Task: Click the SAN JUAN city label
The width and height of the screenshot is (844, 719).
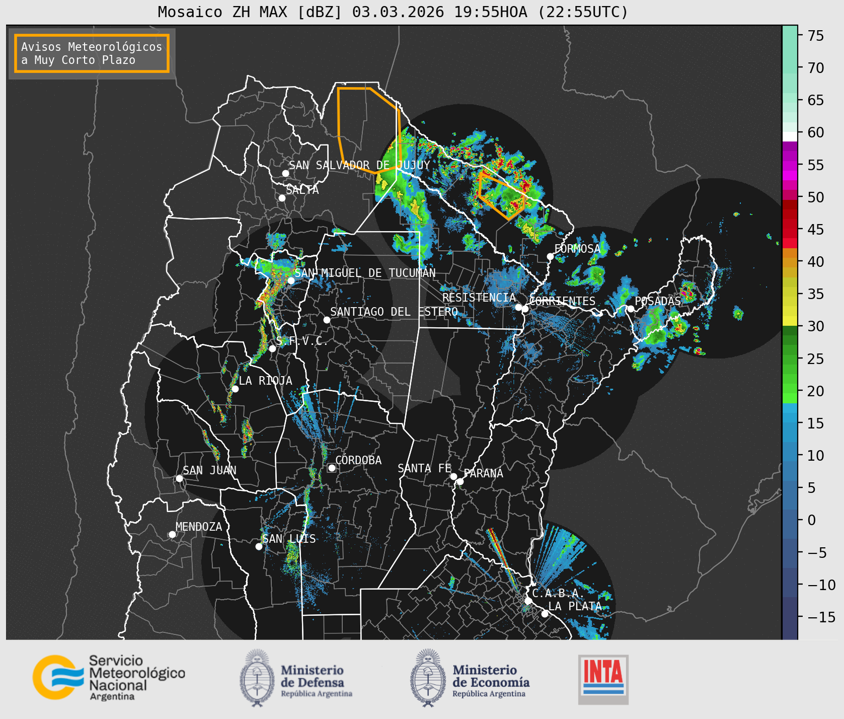Action: coord(209,470)
